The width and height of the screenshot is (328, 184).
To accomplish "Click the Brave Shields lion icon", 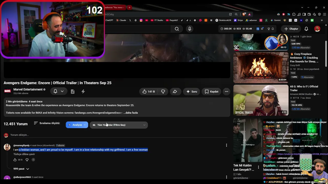I will 244,14.
